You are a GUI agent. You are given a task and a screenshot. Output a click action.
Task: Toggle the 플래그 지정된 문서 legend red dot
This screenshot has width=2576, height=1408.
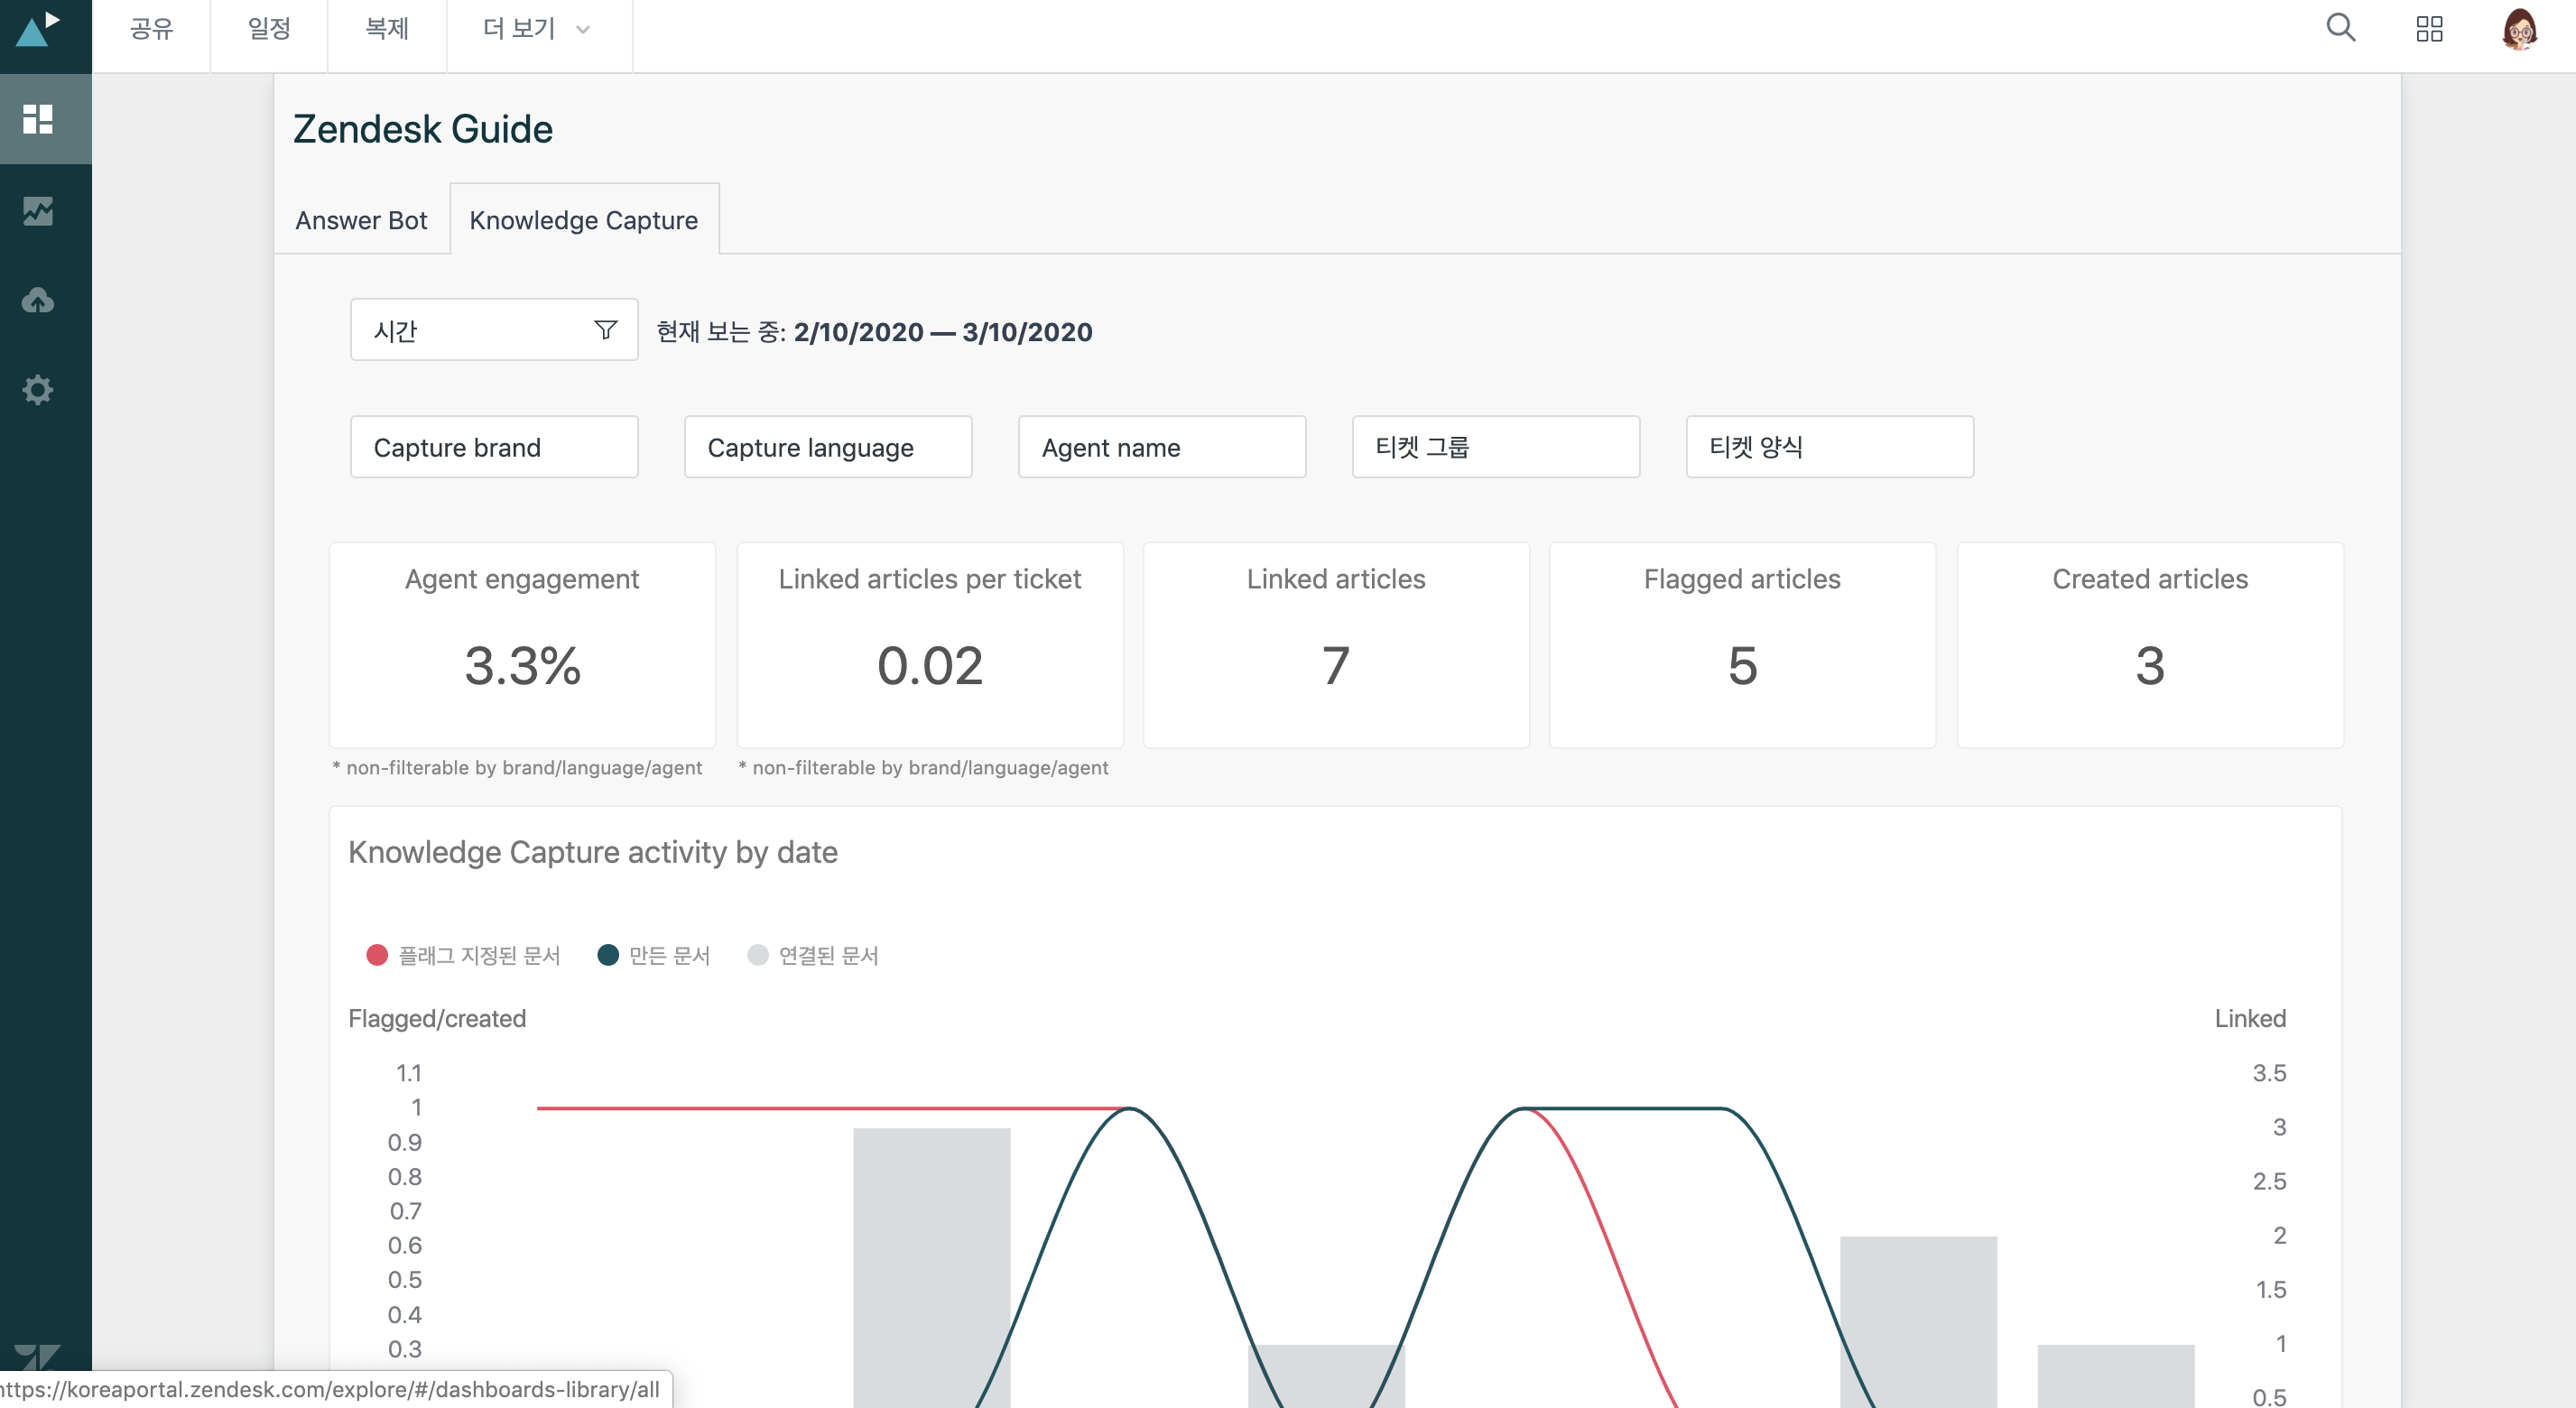coord(377,955)
